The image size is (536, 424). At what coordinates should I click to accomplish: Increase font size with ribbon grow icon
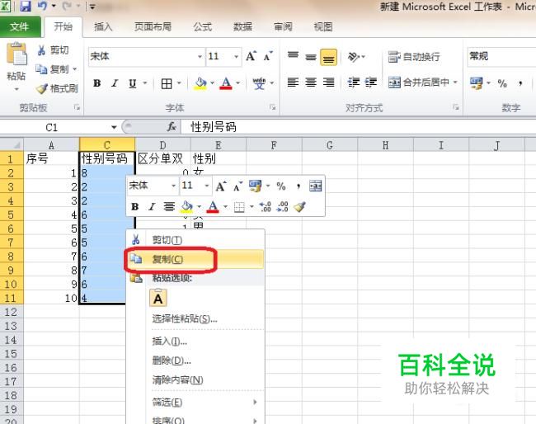click(251, 56)
